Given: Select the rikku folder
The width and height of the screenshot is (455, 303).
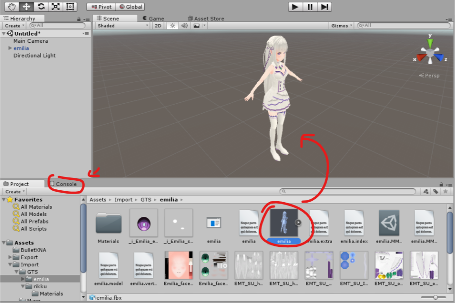Looking at the screenshot, I should coord(40,286).
